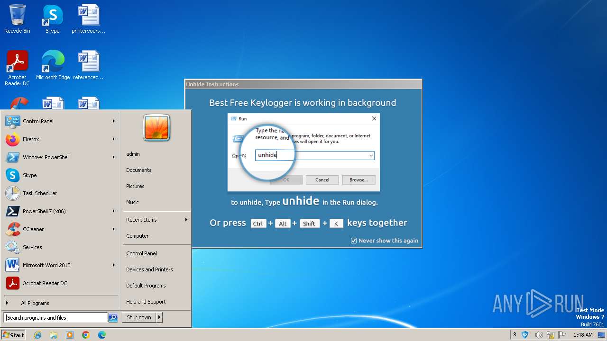
Task: Click the Start button
Action: 13,335
